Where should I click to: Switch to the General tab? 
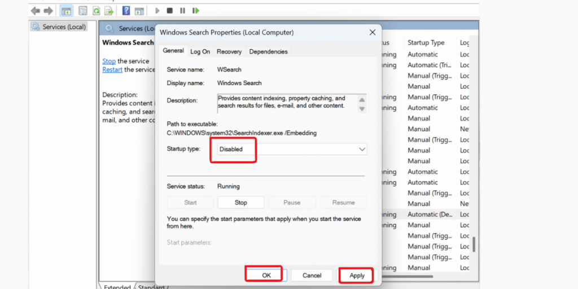pos(173,50)
